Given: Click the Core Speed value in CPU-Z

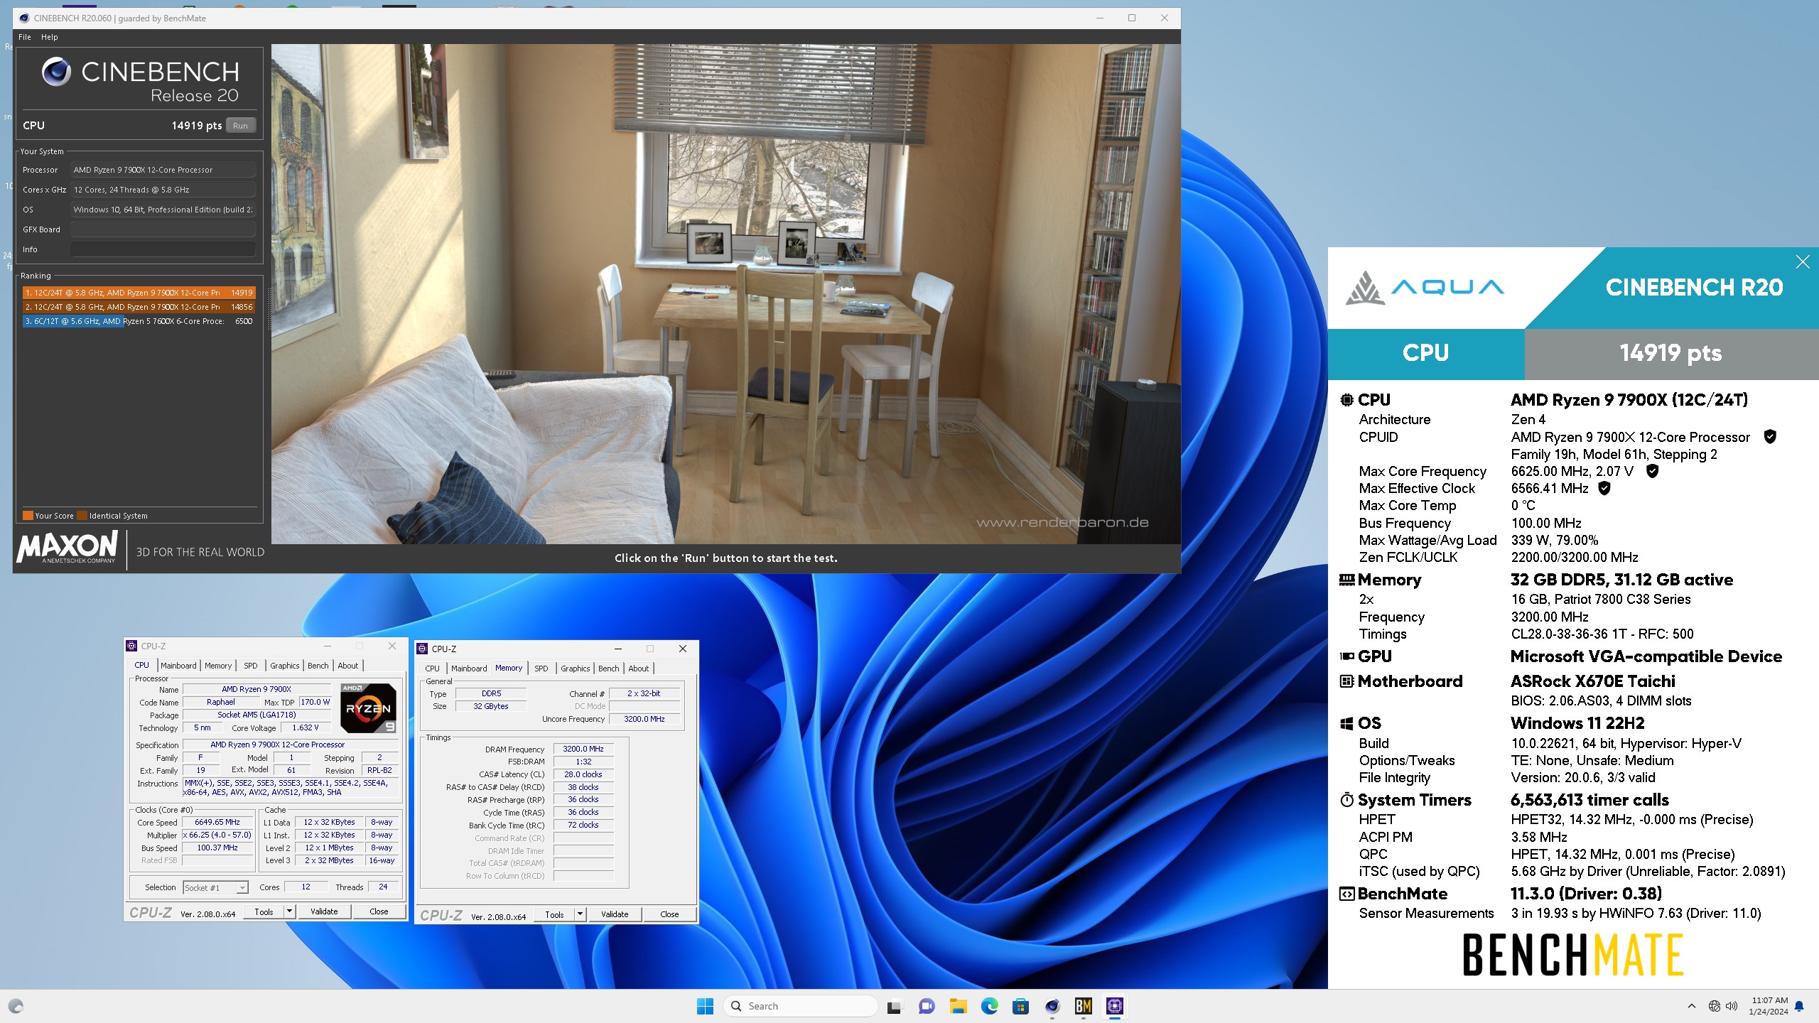Looking at the screenshot, I should [x=217, y=822].
